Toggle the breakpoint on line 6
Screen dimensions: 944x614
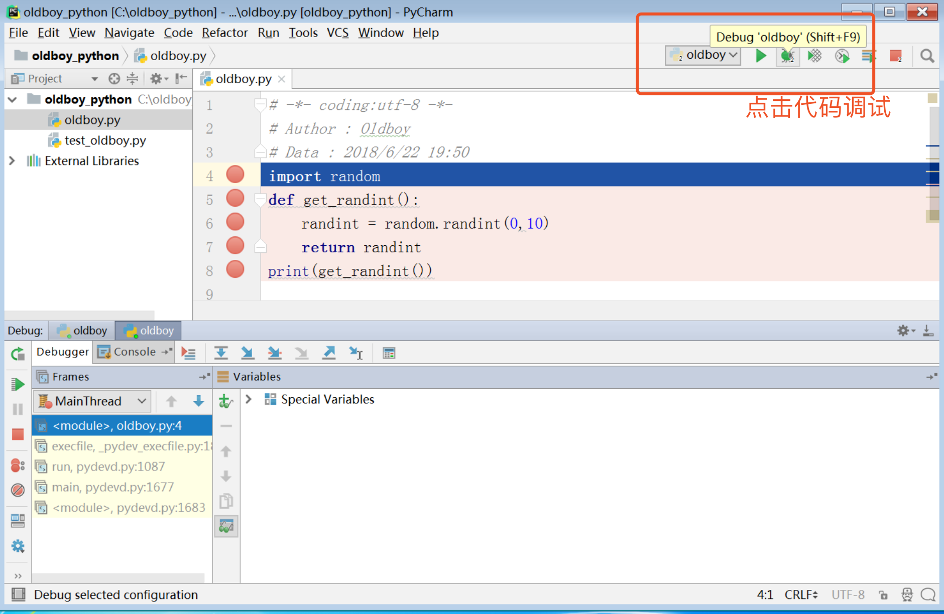tap(235, 222)
